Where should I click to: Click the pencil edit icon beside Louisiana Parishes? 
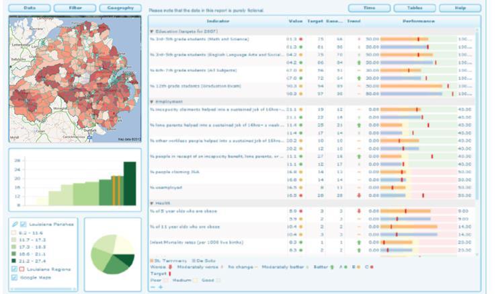pyautogui.click(x=15, y=224)
